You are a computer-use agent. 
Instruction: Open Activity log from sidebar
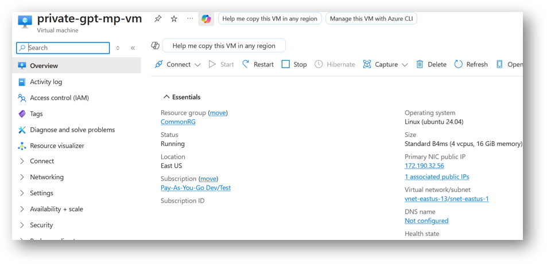pos(46,82)
